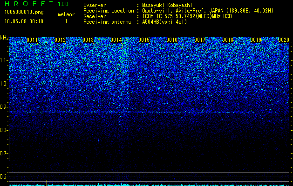Click the 0012 time marker label

tap(60, 40)
